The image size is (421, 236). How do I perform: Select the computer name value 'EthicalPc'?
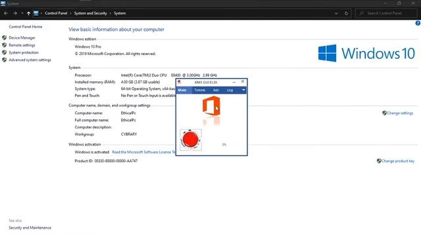[x=128, y=113]
